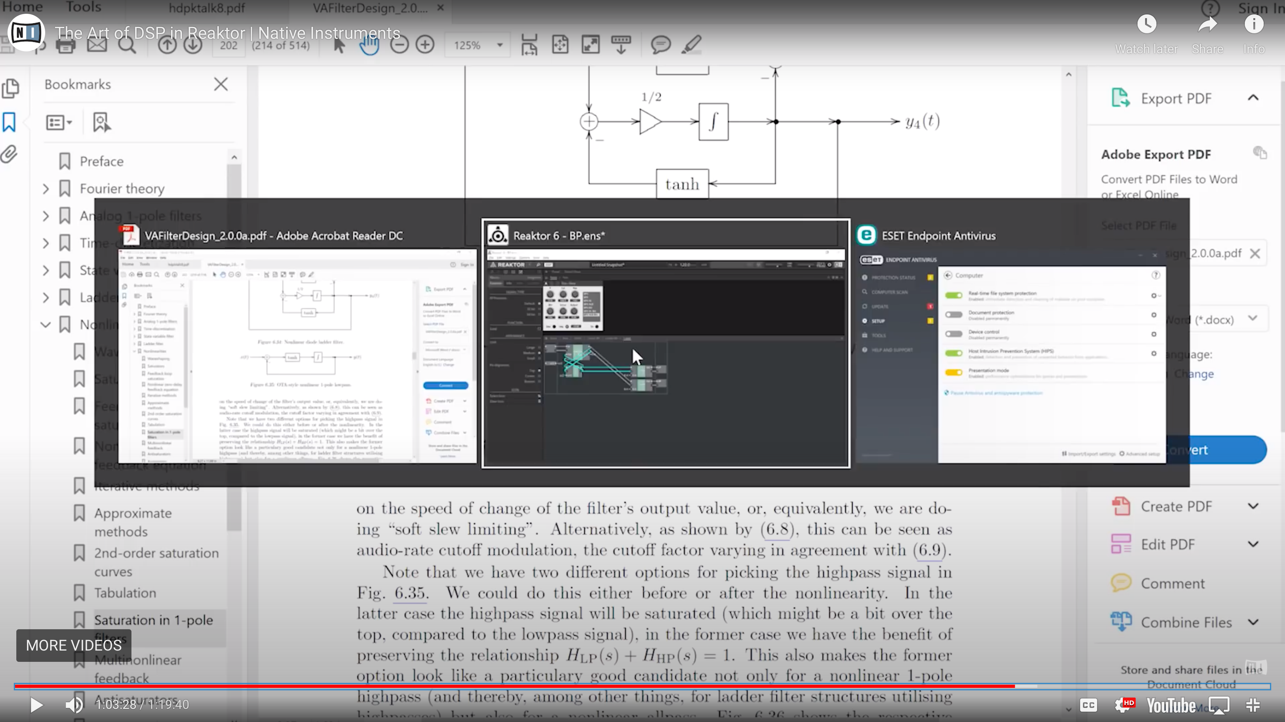Toggle Presentation mode switch in ESET

pos(953,372)
